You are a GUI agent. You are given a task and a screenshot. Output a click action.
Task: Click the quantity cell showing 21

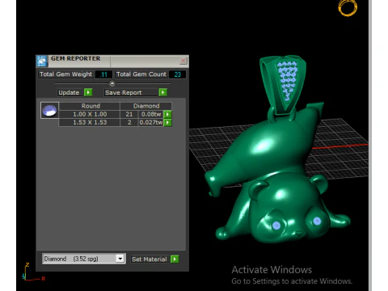pos(129,114)
